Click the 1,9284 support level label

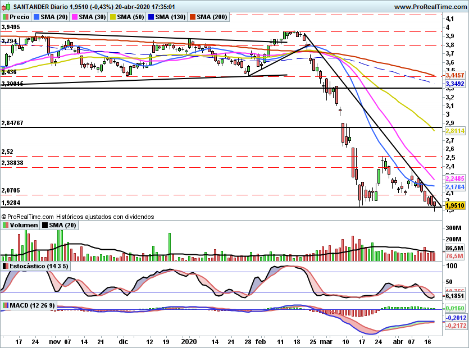(11, 203)
